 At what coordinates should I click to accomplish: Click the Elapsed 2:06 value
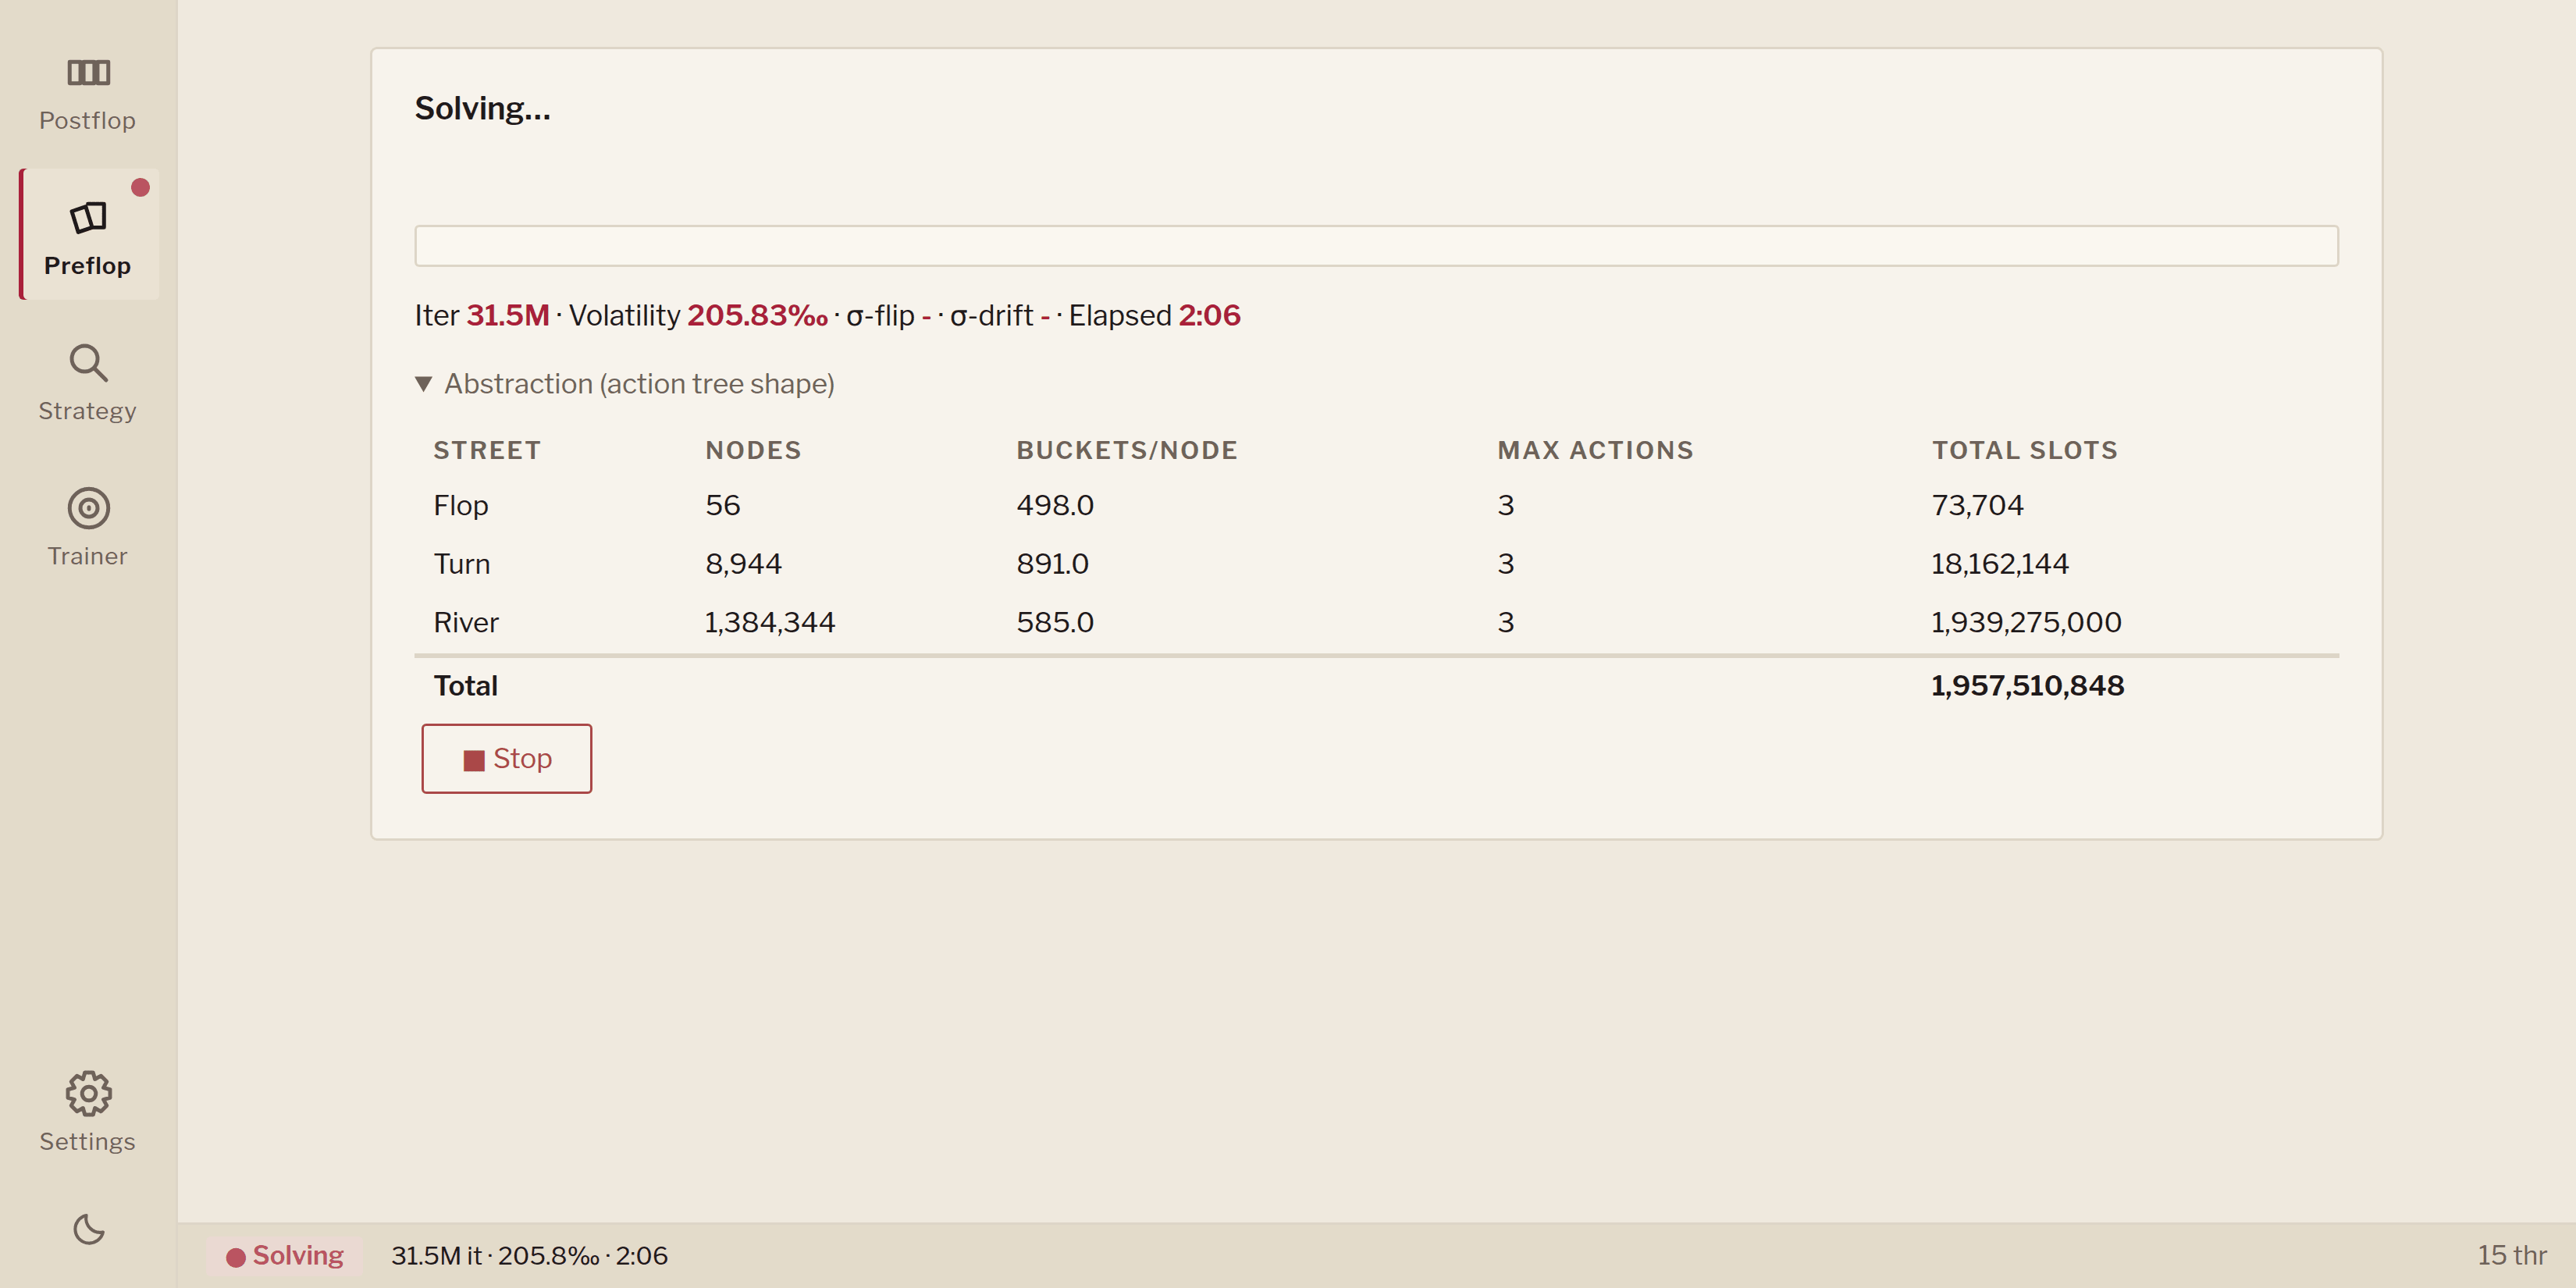(x=1209, y=316)
